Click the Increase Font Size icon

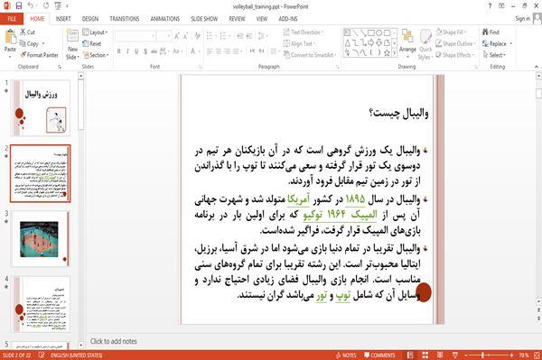[177, 35]
